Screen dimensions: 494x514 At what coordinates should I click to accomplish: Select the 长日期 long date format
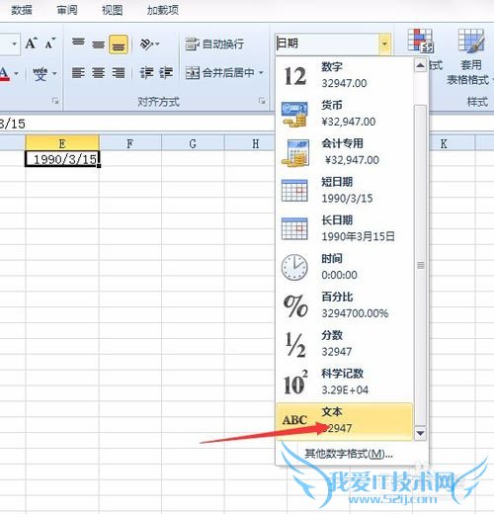345,228
